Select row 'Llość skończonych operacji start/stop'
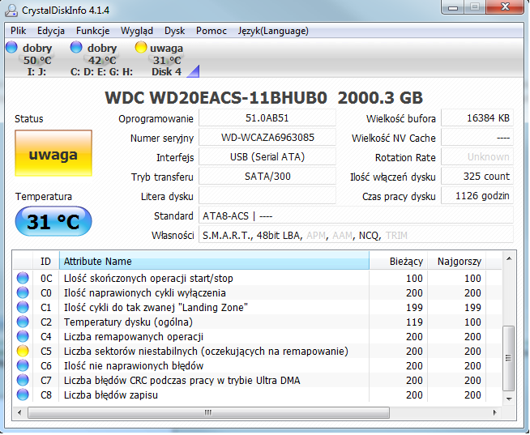This screenshot has width=530, height=435. click(x=257, y=278)
